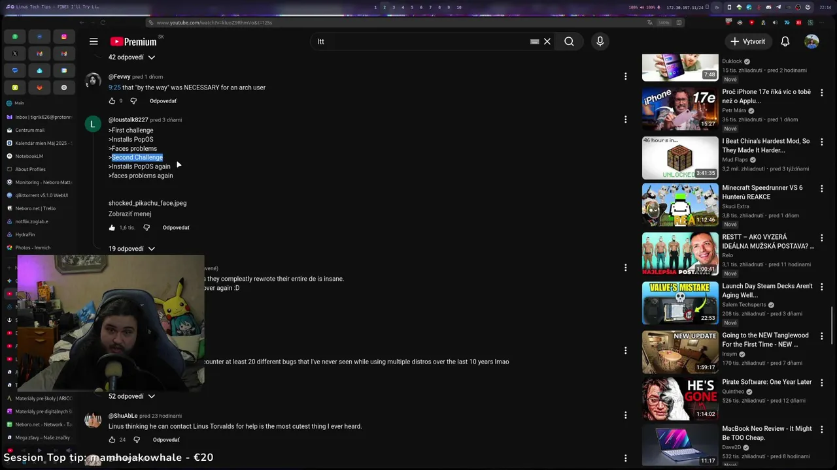Open the account avatar menu
This screenshot has width=837, height=470.
click(811, 41)
